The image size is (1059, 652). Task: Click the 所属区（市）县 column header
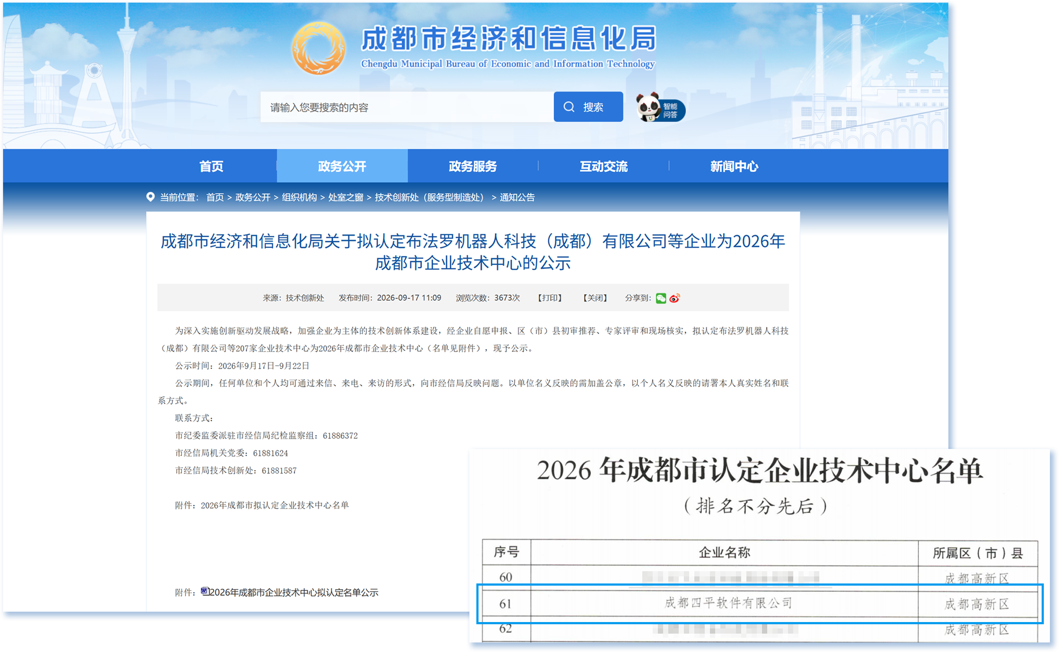pyautogui.click(x=978, y=553)
